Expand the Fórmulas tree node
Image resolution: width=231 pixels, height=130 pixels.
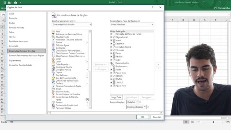coord(112,50)
